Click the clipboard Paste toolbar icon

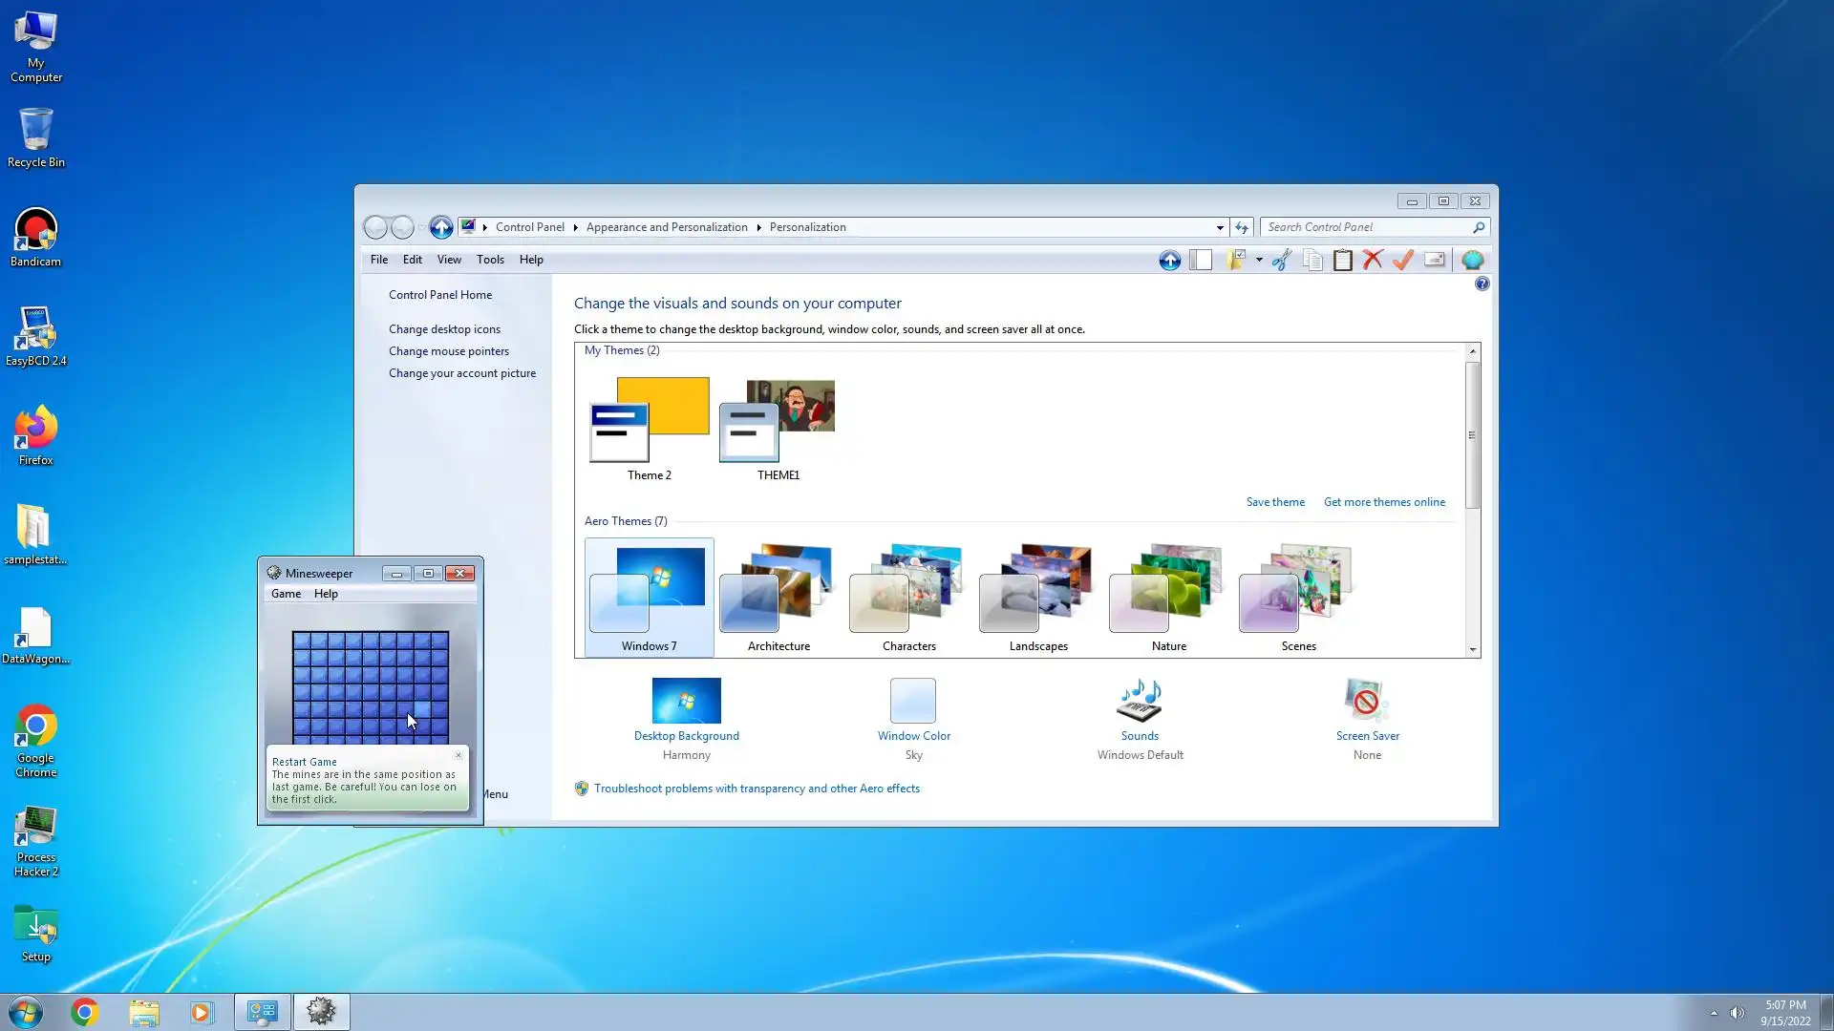[1342, 260]
